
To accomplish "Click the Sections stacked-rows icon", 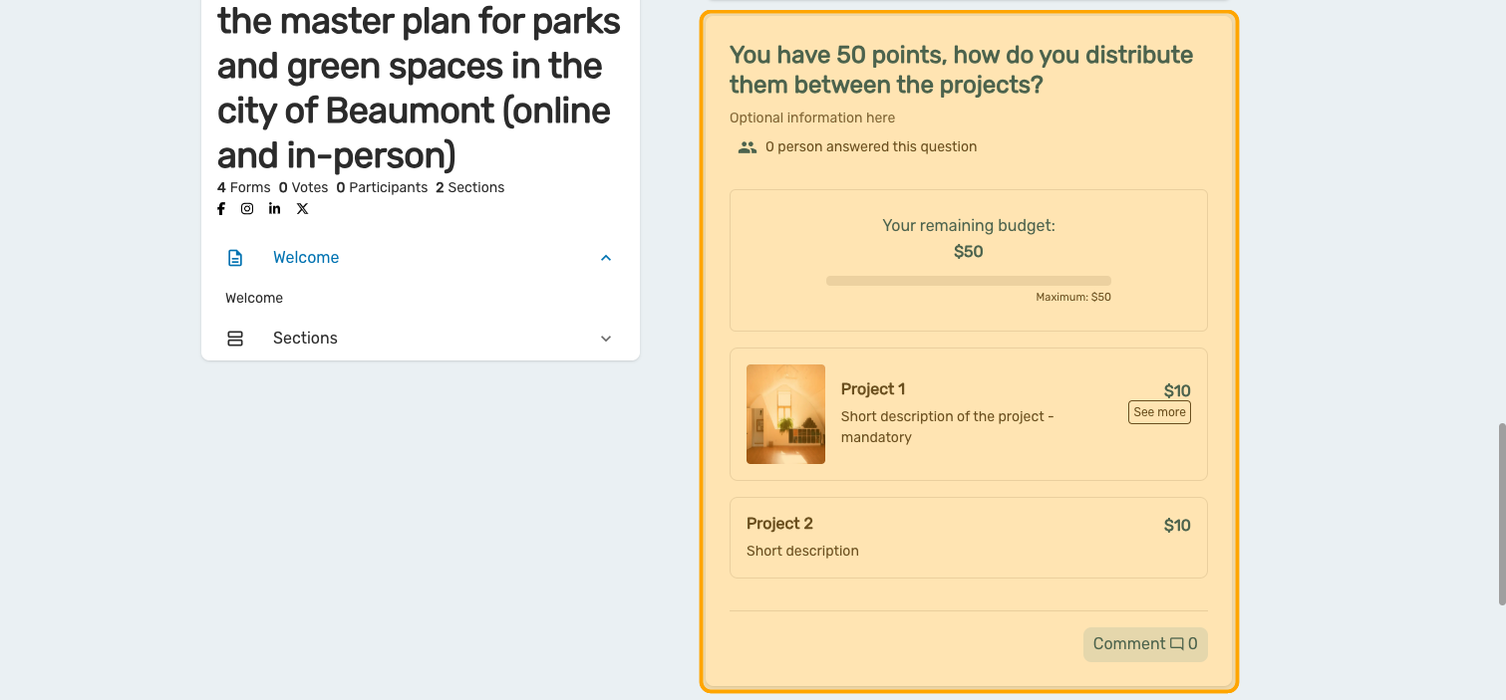I will click(235, 339).
